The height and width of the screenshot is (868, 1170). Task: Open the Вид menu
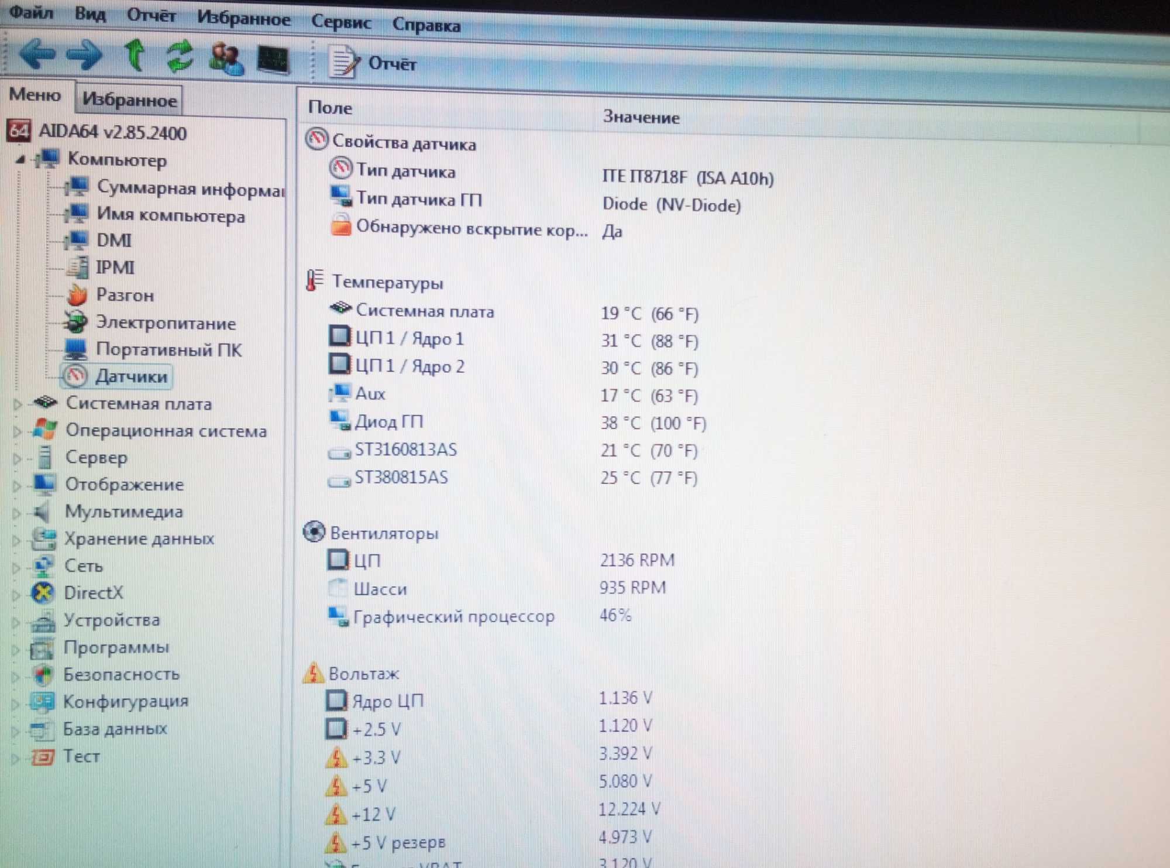pyautogui.click(x=90, y=13)
